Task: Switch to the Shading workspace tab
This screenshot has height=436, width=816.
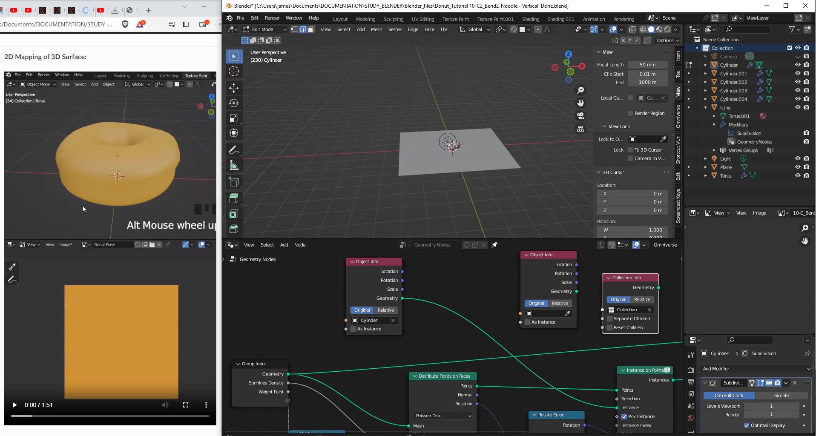Action: pyautogui.click(x=531, y=19)
